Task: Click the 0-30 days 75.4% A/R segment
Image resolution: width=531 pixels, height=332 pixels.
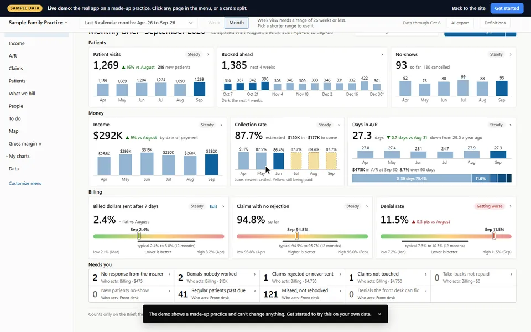Action: pos(412,179)
